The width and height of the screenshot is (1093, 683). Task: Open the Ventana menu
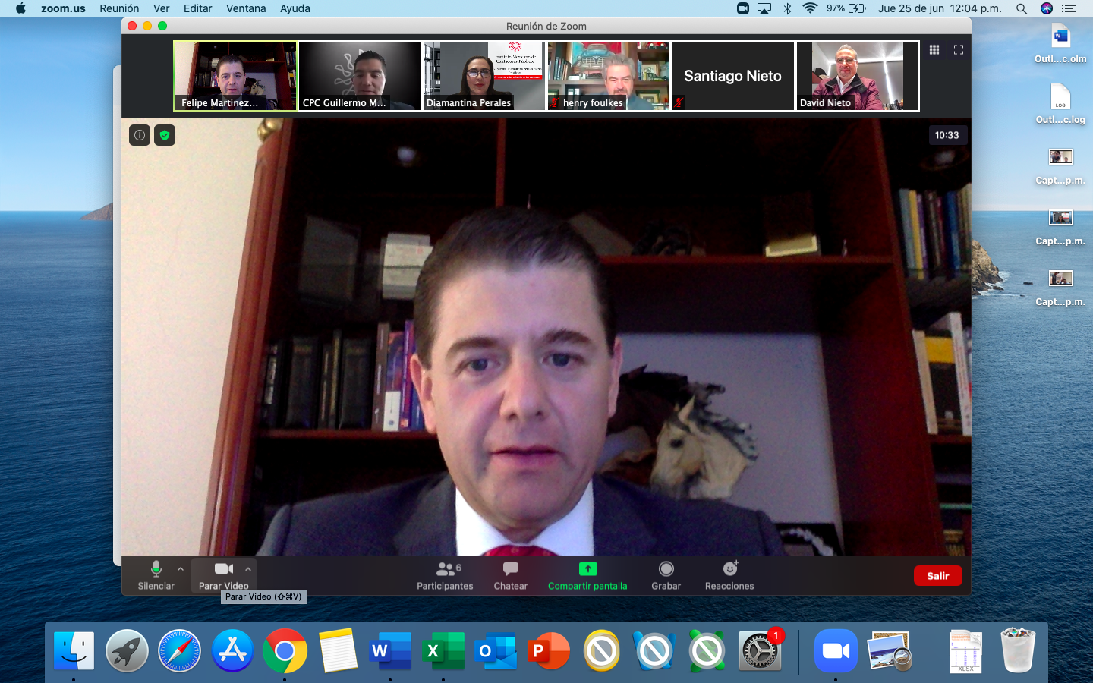pos(246,8)
